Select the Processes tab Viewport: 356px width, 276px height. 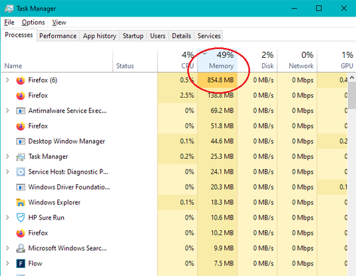(x=19, y=35)
